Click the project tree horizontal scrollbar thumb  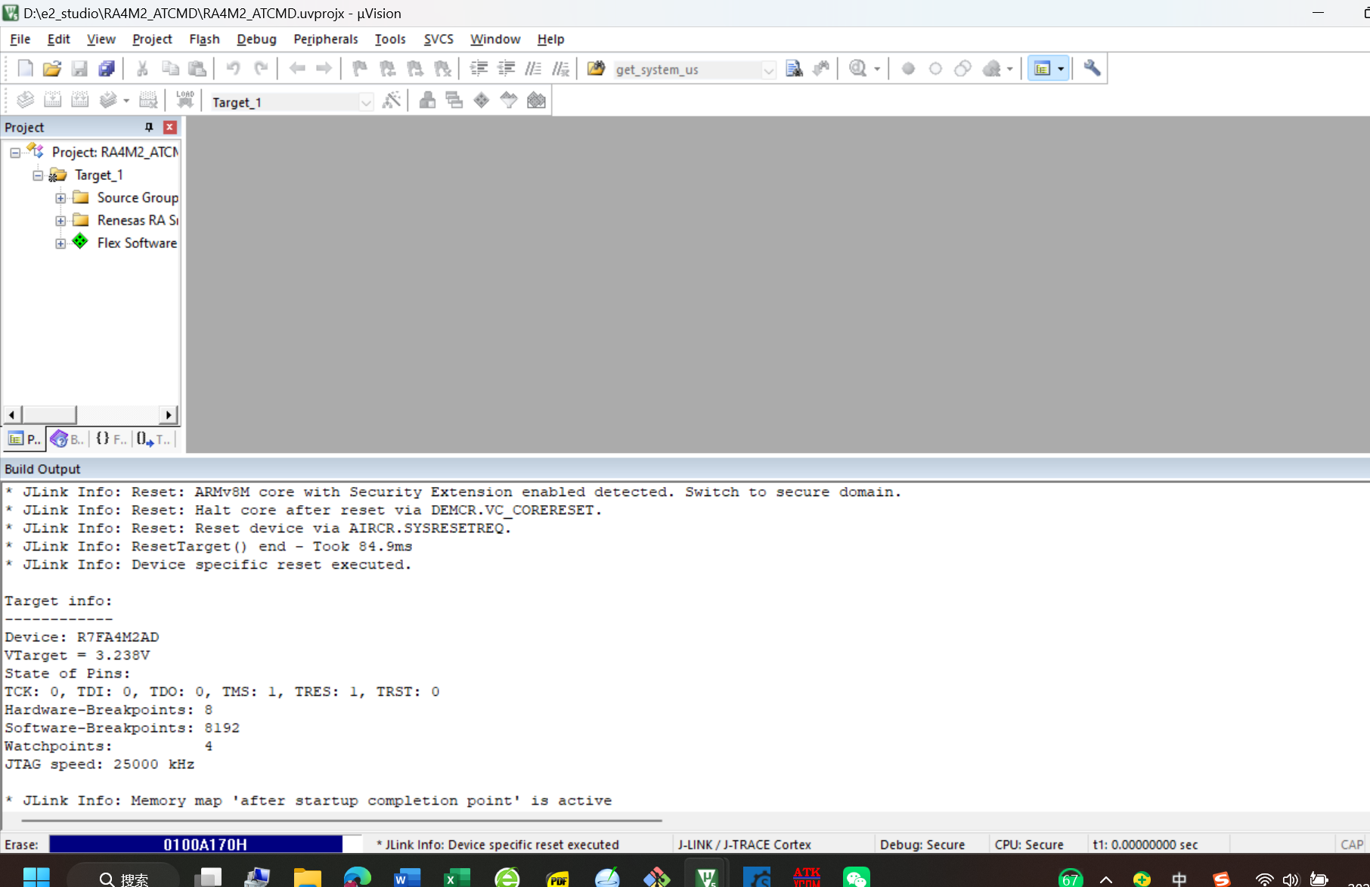pos(49,414)
